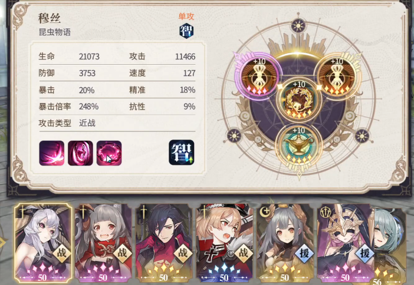Open the center laurel wreath +10 equipment slot
This screenshot has height=285, width=414.
point(299,100)
